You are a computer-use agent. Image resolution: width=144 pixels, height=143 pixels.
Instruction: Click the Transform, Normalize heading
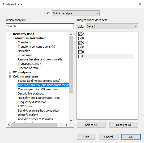[30, 38]
